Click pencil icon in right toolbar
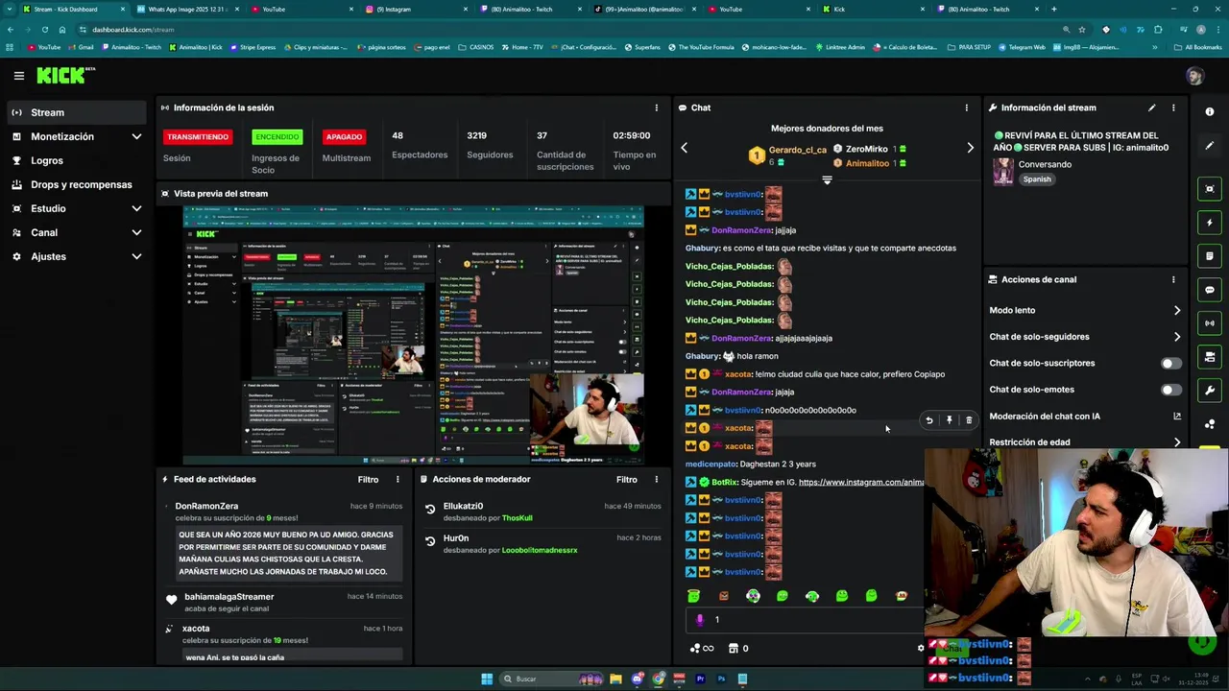The width and height of the screenshot is (1229, 691). pyautogui.click(x=1210, y=146)
